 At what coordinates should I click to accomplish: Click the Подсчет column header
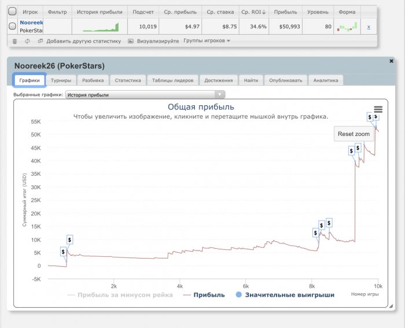143,12
